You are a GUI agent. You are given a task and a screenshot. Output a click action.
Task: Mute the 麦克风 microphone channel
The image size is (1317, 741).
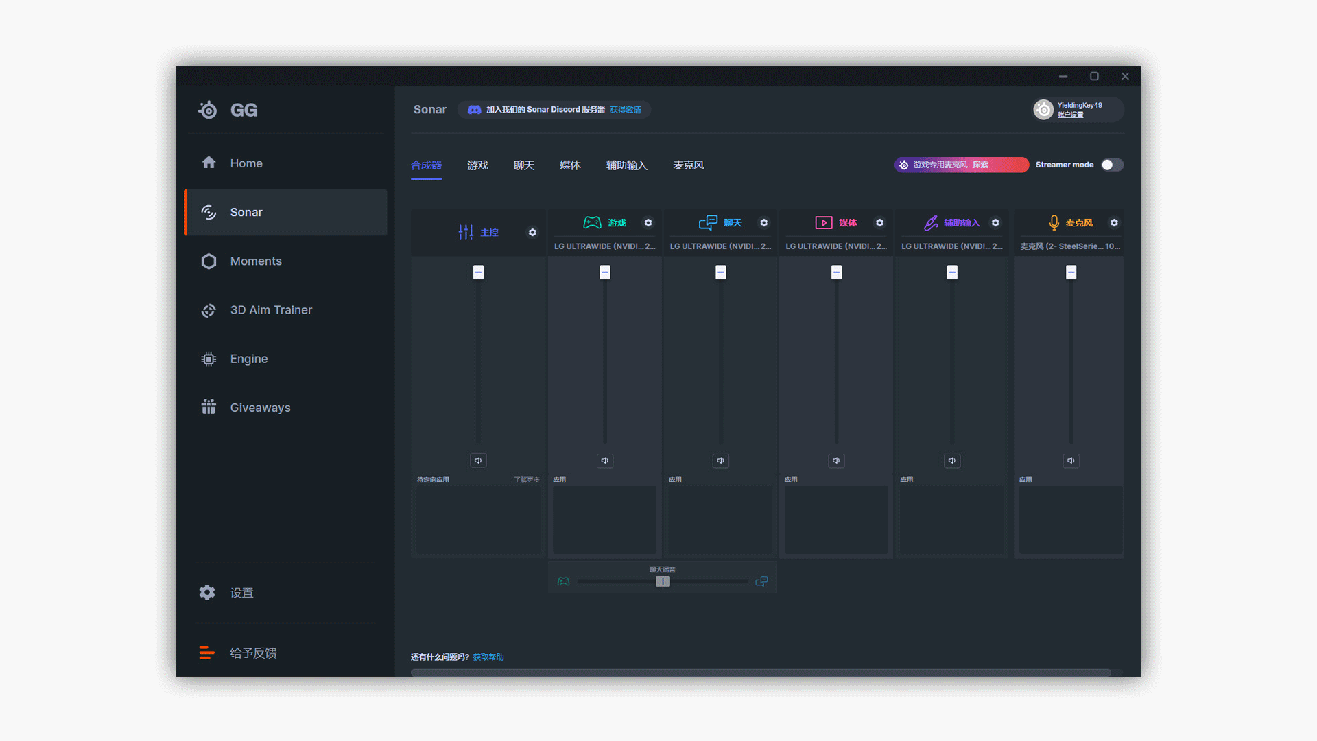tap(1071, 460)
